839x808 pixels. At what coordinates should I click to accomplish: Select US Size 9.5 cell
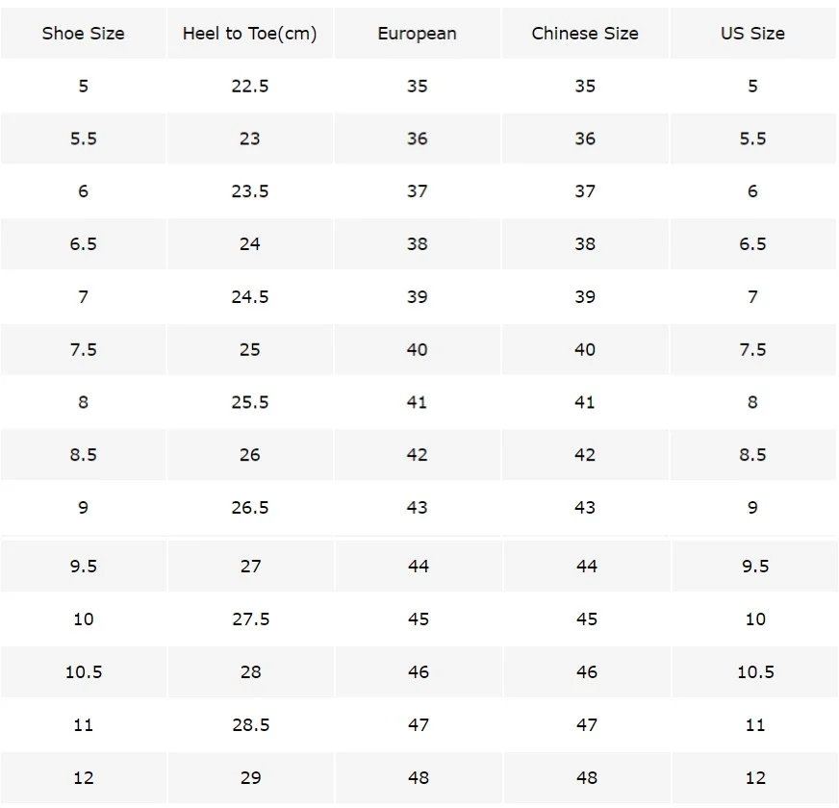pos(755,567)
